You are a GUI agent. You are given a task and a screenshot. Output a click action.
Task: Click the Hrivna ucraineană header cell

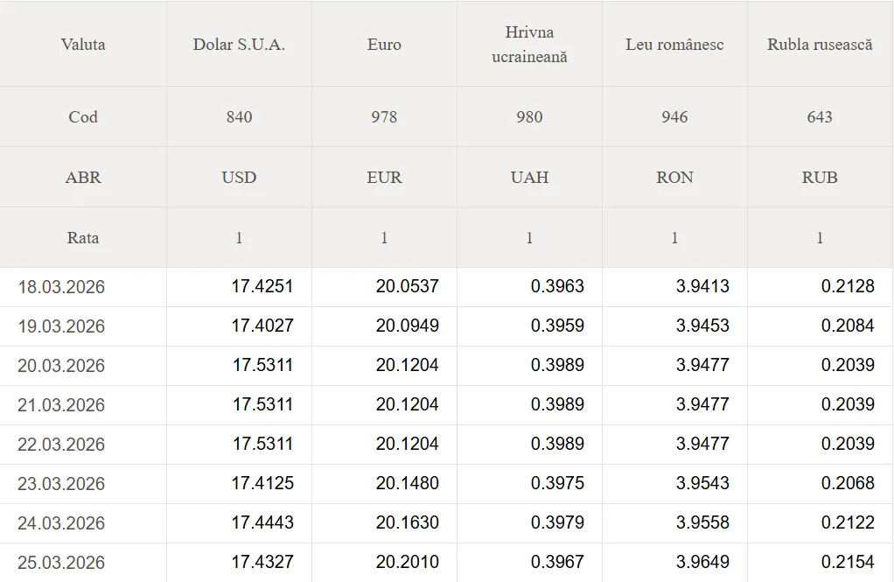pos(529,45)
